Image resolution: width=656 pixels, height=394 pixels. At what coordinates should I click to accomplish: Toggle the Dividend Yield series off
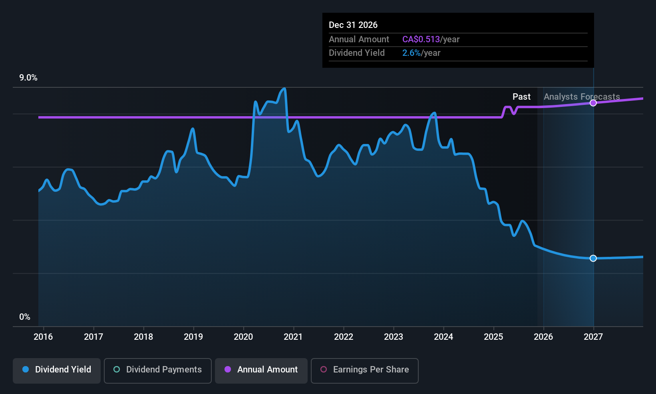point(56,370)
